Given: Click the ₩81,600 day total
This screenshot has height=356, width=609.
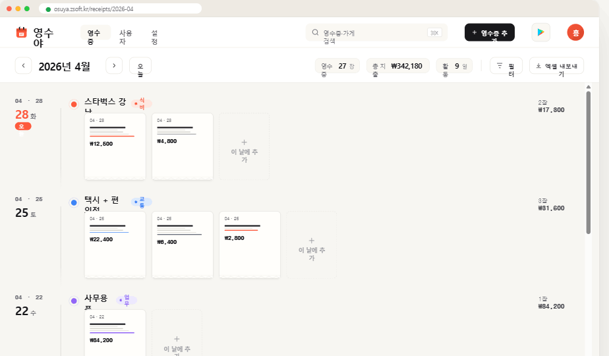Looking at the screenshot, I should pyautogui.click(x=551, y=208).
